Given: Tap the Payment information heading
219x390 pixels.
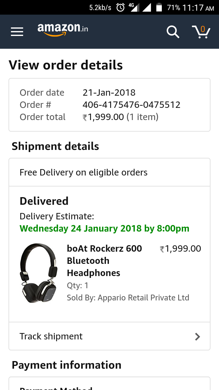Looking at the screenshot, I should (67, 365).
